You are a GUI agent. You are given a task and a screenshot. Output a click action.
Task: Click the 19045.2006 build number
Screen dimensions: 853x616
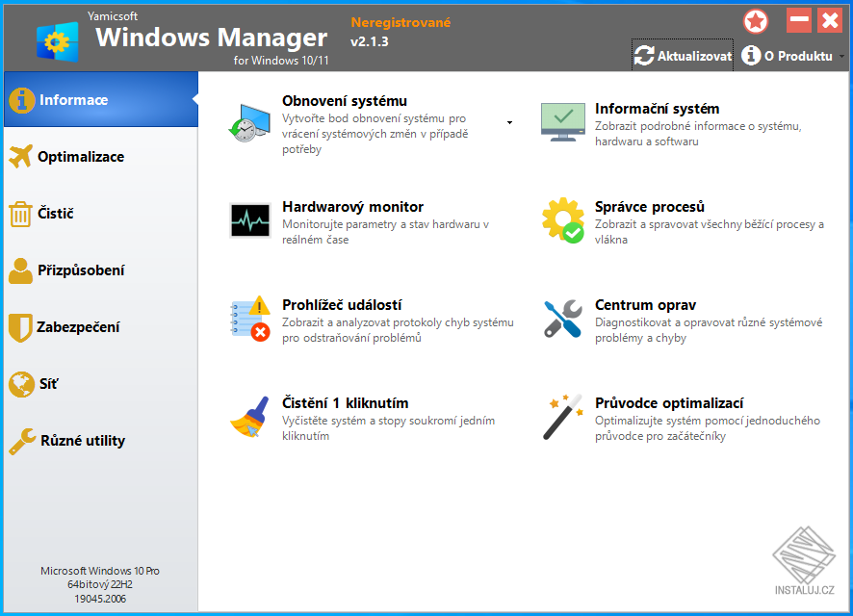coord(100,599)
